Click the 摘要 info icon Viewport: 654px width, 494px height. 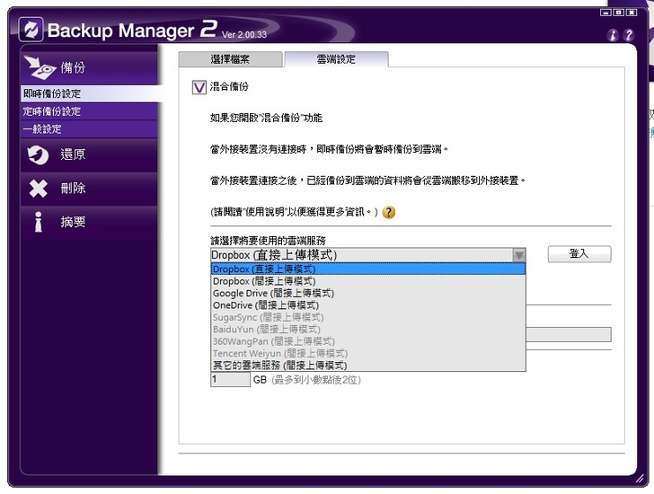39,221
